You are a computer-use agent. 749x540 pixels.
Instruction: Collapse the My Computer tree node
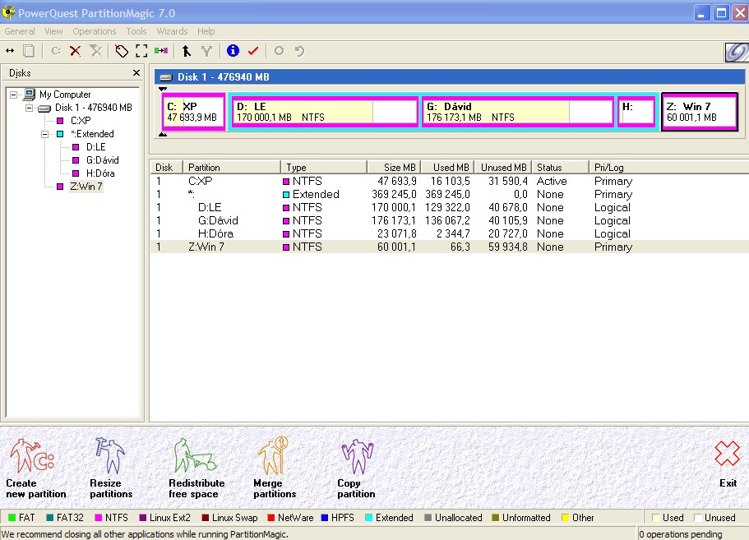pos(14,95)
